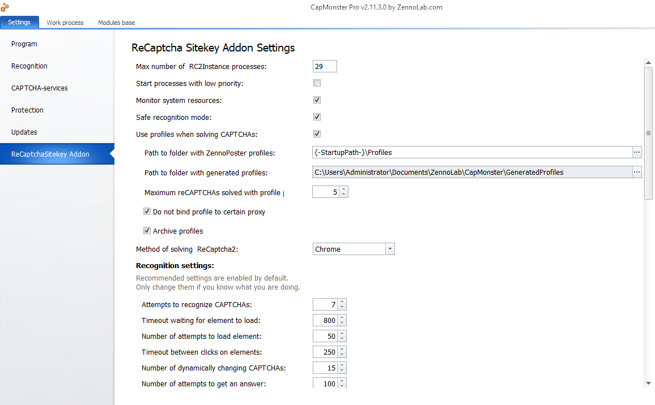The height and width of the screenshot is (405, 655).
Task: Browse for ZennoPoster profiles folder path
Action: pyautogui.click(x=637, y=152)
